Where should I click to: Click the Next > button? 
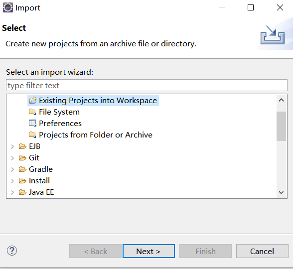click(x=148, y=251)
